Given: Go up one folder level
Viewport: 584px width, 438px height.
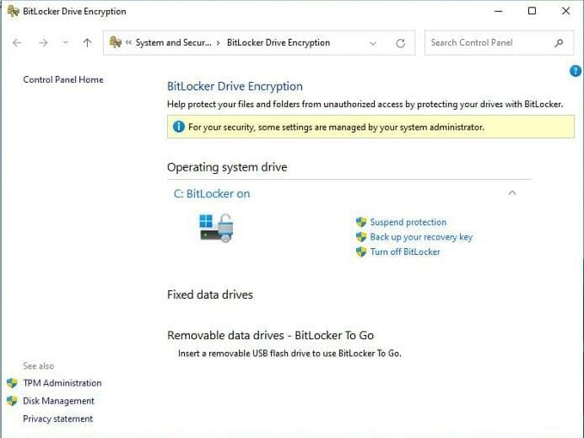Looking at the screenshot, I should click(x=87, y=43).
